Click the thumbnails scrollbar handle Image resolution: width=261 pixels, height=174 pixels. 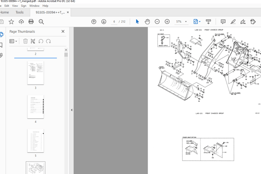pyautogui.click(x=66, y=55)
